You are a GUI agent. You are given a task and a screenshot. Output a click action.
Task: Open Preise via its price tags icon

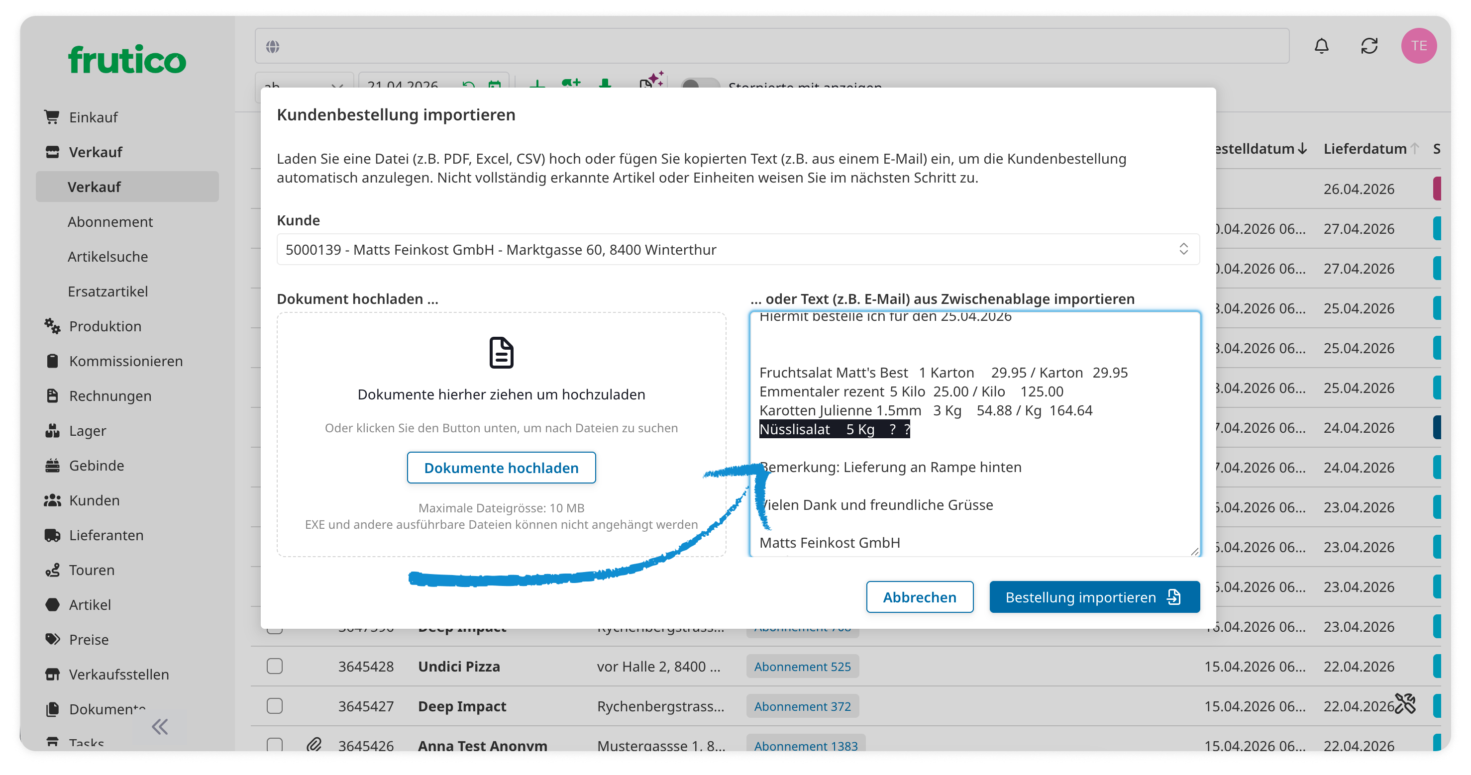tap(52, 639)
